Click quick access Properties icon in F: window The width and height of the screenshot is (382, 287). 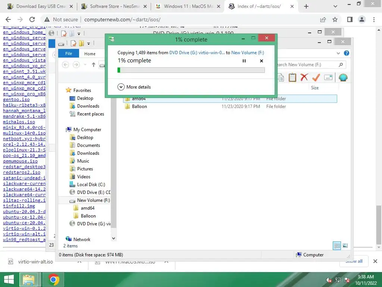click(73, 44)
